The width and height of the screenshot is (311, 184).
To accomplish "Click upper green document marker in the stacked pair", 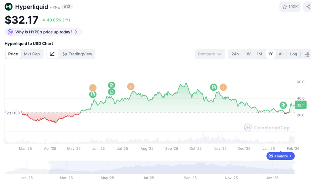I will tap(112, 85).
